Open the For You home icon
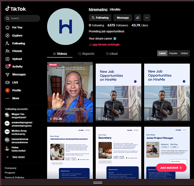194x186 pixels. pos(7,27)
